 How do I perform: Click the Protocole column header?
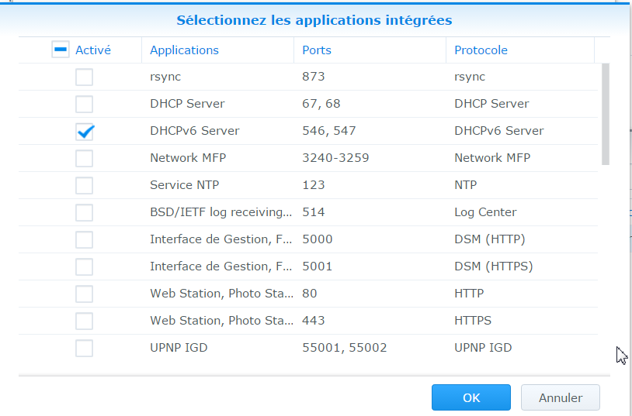tap(481, 50)
